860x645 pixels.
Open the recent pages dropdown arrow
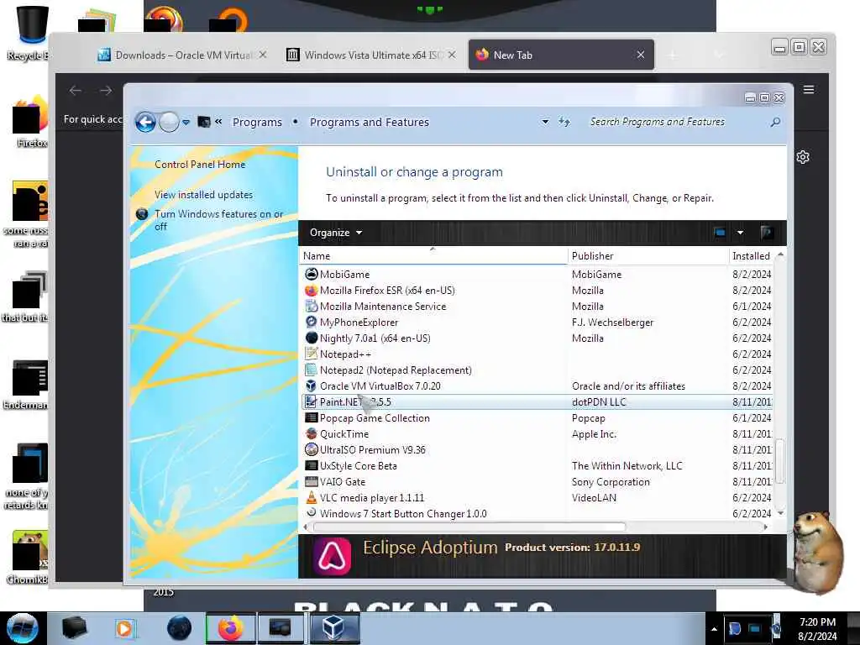186,122
